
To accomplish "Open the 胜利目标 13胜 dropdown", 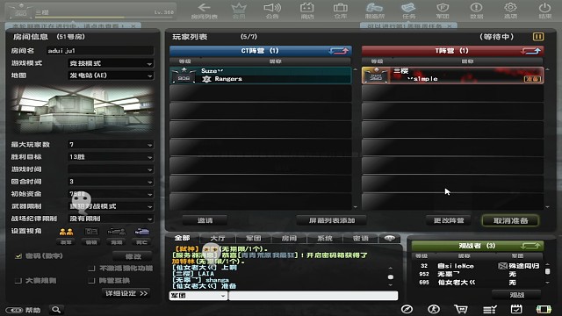I will coord(111,157).
